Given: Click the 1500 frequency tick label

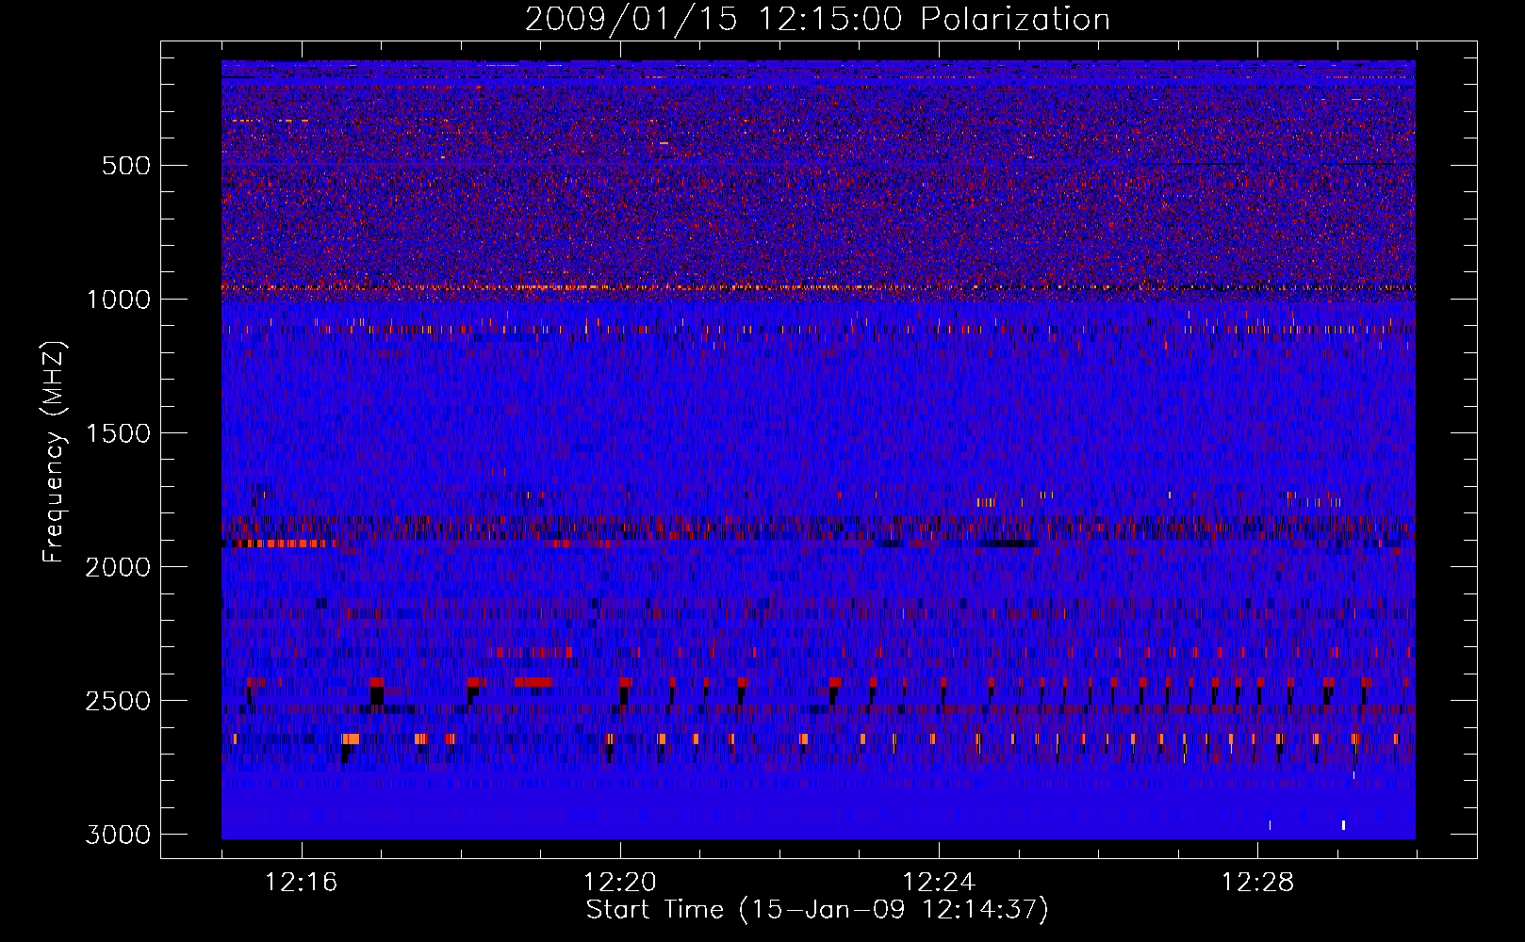Looking at the screenshot, I should 118,433.
